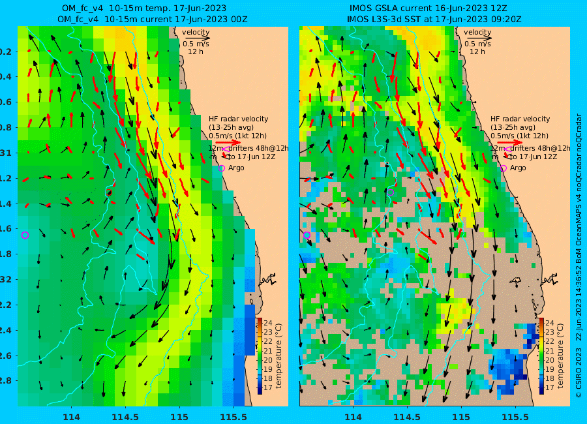Click longitude label '114' under left map
Viewport: 587px width, 424px height.
coord(71,417)
